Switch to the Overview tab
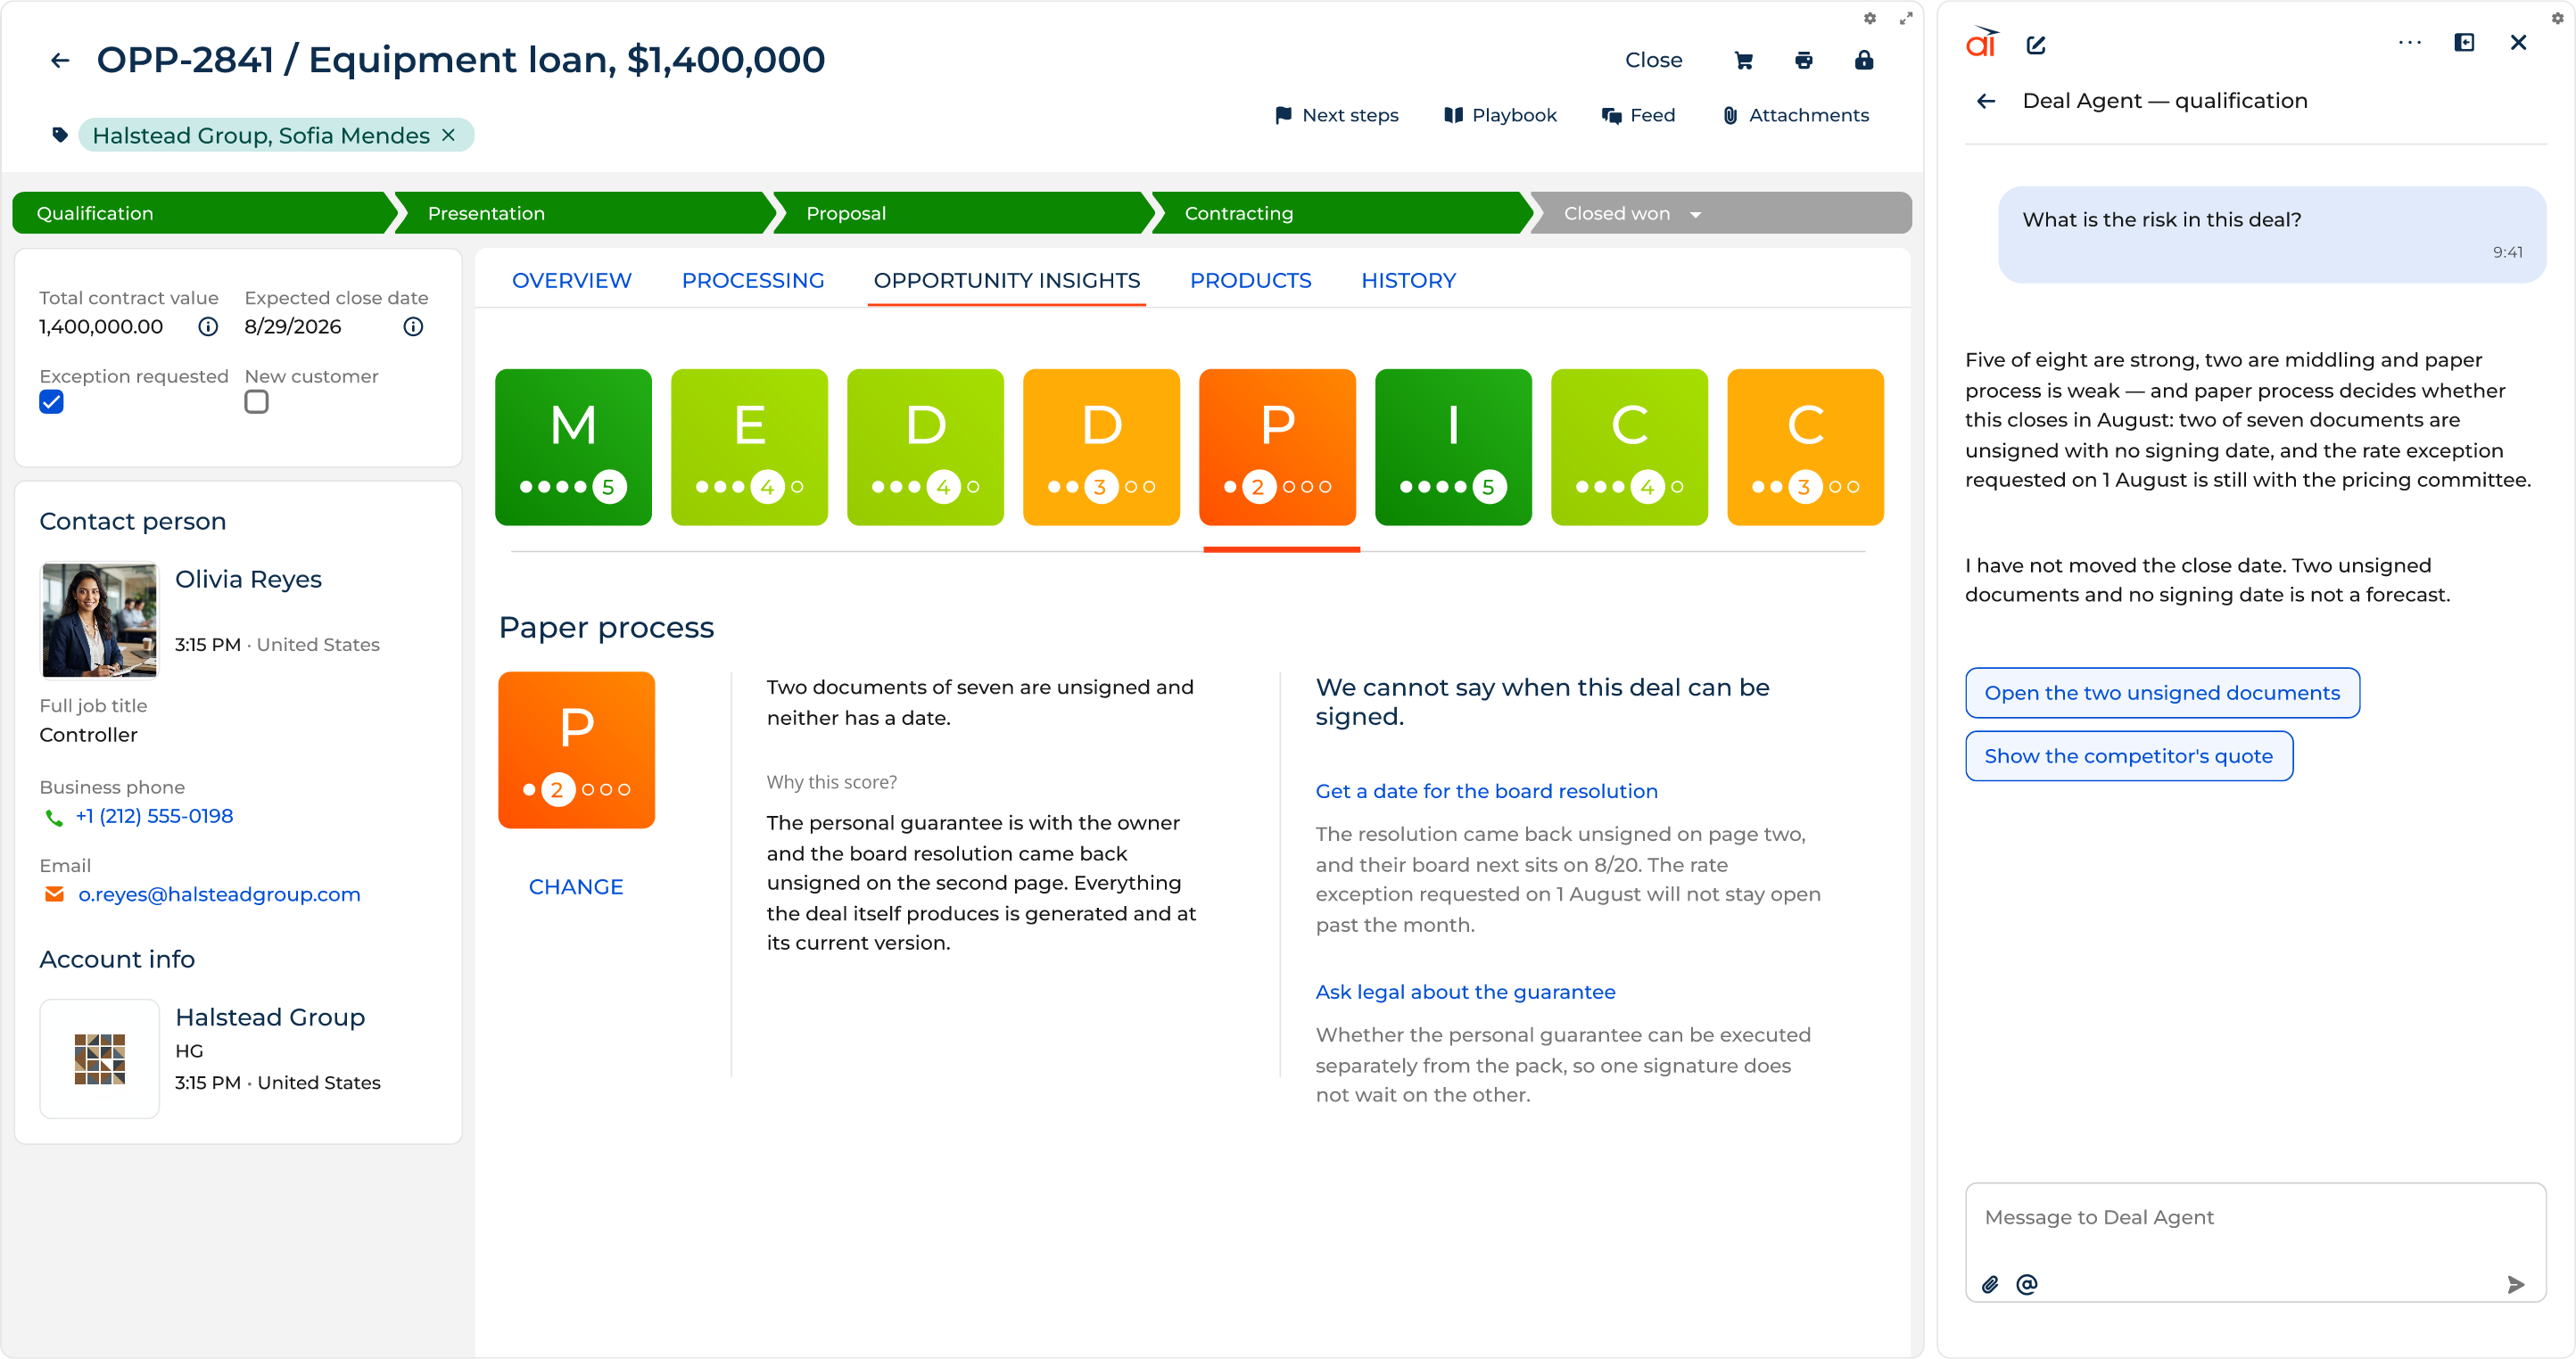 [x=571, y=281]
